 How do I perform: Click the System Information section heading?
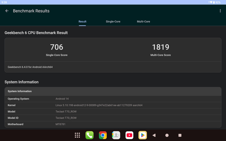pos(21,82)
